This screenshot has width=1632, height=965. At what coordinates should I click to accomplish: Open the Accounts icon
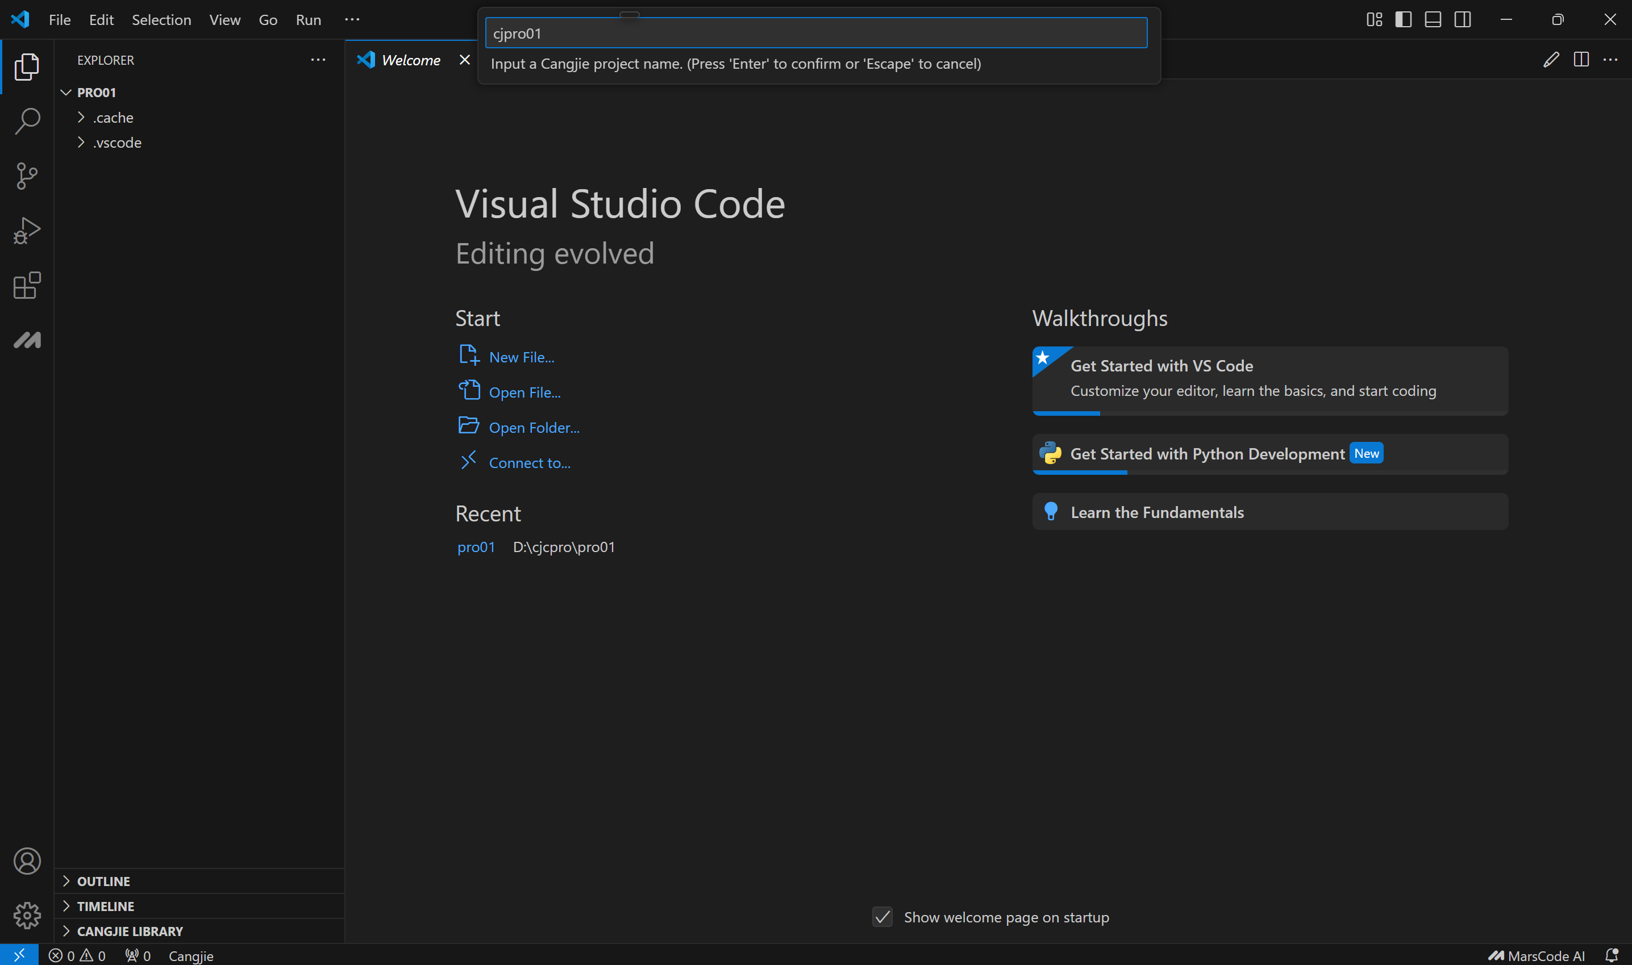pyautogui.click(x=27, y=861)
